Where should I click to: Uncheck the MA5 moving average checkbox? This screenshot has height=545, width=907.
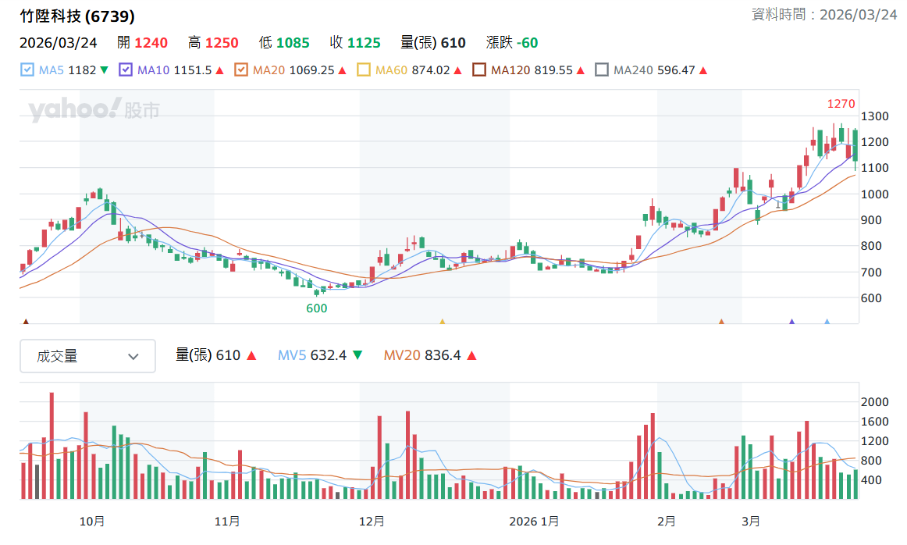[27, 70]
